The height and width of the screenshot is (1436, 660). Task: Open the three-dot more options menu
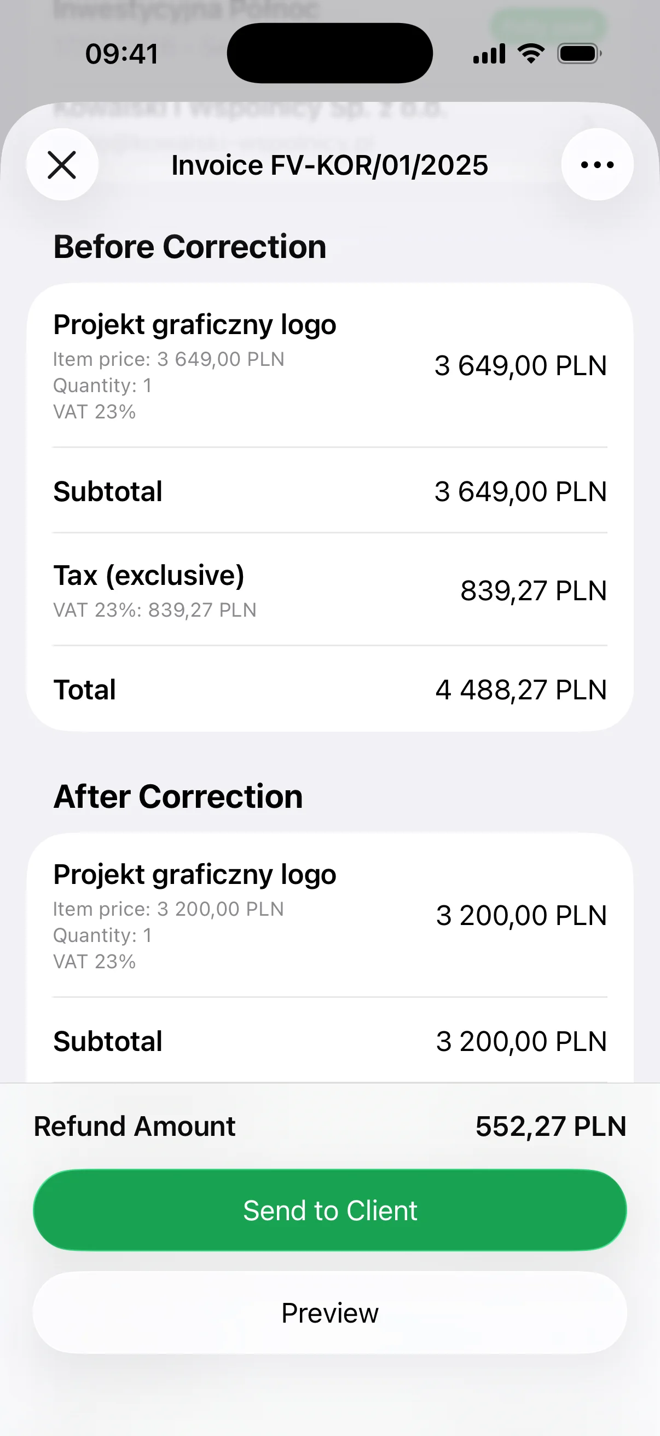pos(597,165)
